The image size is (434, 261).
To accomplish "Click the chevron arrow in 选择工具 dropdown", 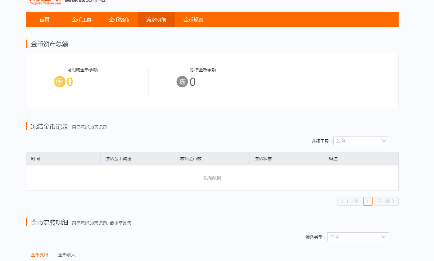I will (384, 141).
